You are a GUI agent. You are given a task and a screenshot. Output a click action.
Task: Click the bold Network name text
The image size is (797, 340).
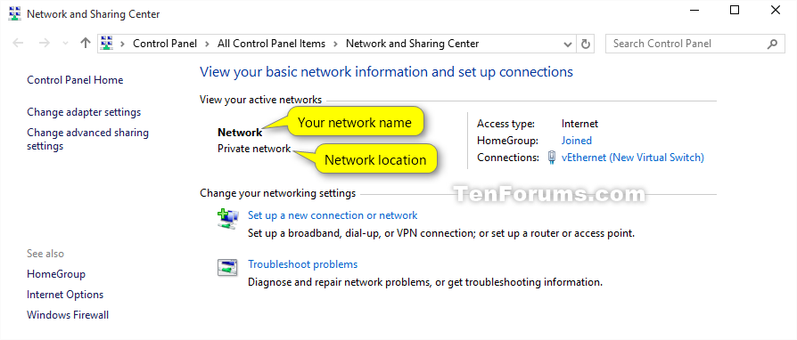click(x=240, y=133)
